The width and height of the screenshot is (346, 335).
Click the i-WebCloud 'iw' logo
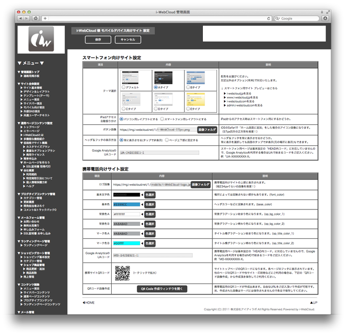pos(41,39)
